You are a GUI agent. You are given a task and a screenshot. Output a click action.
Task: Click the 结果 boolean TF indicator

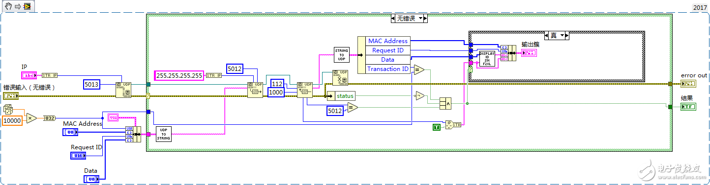tap(688, 107)
